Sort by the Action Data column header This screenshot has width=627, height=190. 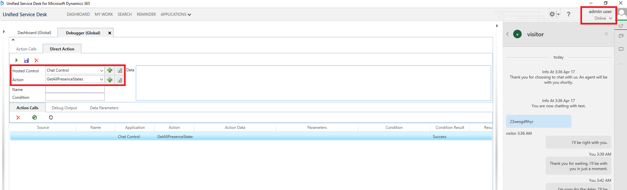click(x=235, y=128)
